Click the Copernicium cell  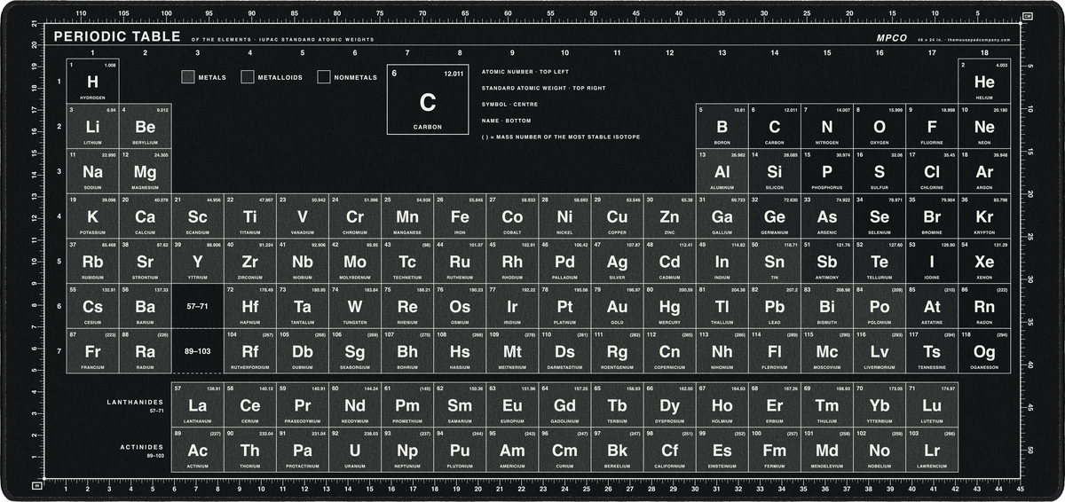tap(669, 351)
